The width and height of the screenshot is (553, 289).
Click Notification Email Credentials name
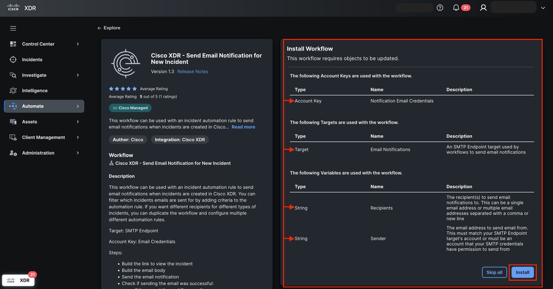pyautogui.click(x=402, y=101)
